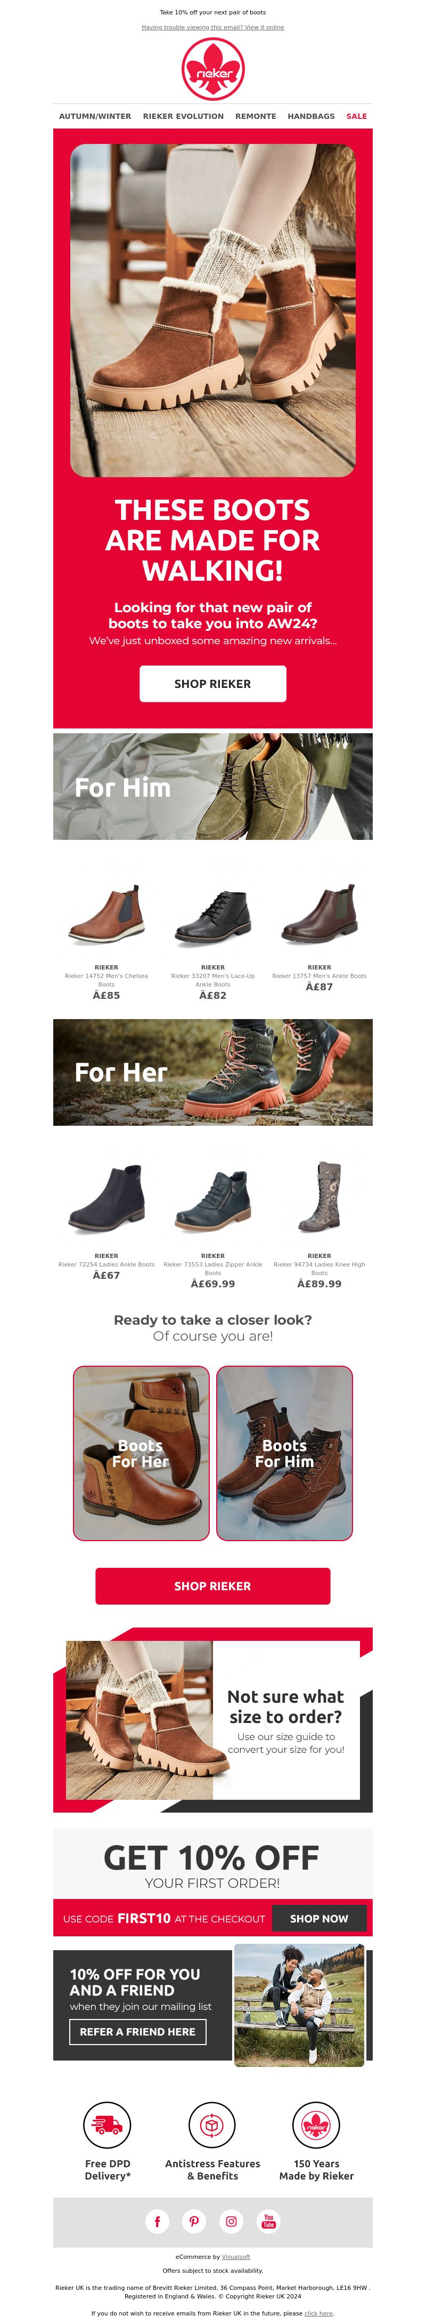Click the Rieker logo at top
This screenshot has width=426, height=2324.
[212, 69]
